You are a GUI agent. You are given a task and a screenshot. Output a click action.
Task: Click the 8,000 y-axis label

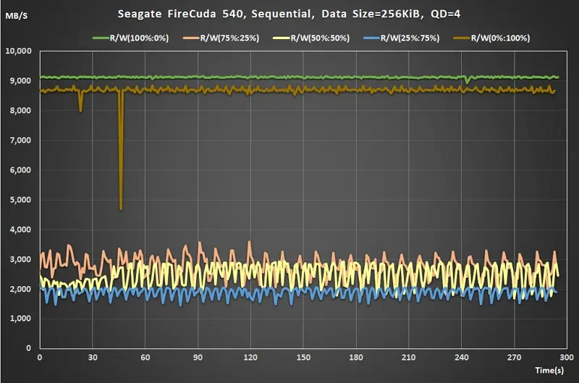tap(21, 111)
